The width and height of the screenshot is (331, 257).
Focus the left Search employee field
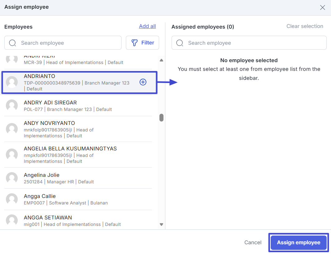[x=68, y=43]
